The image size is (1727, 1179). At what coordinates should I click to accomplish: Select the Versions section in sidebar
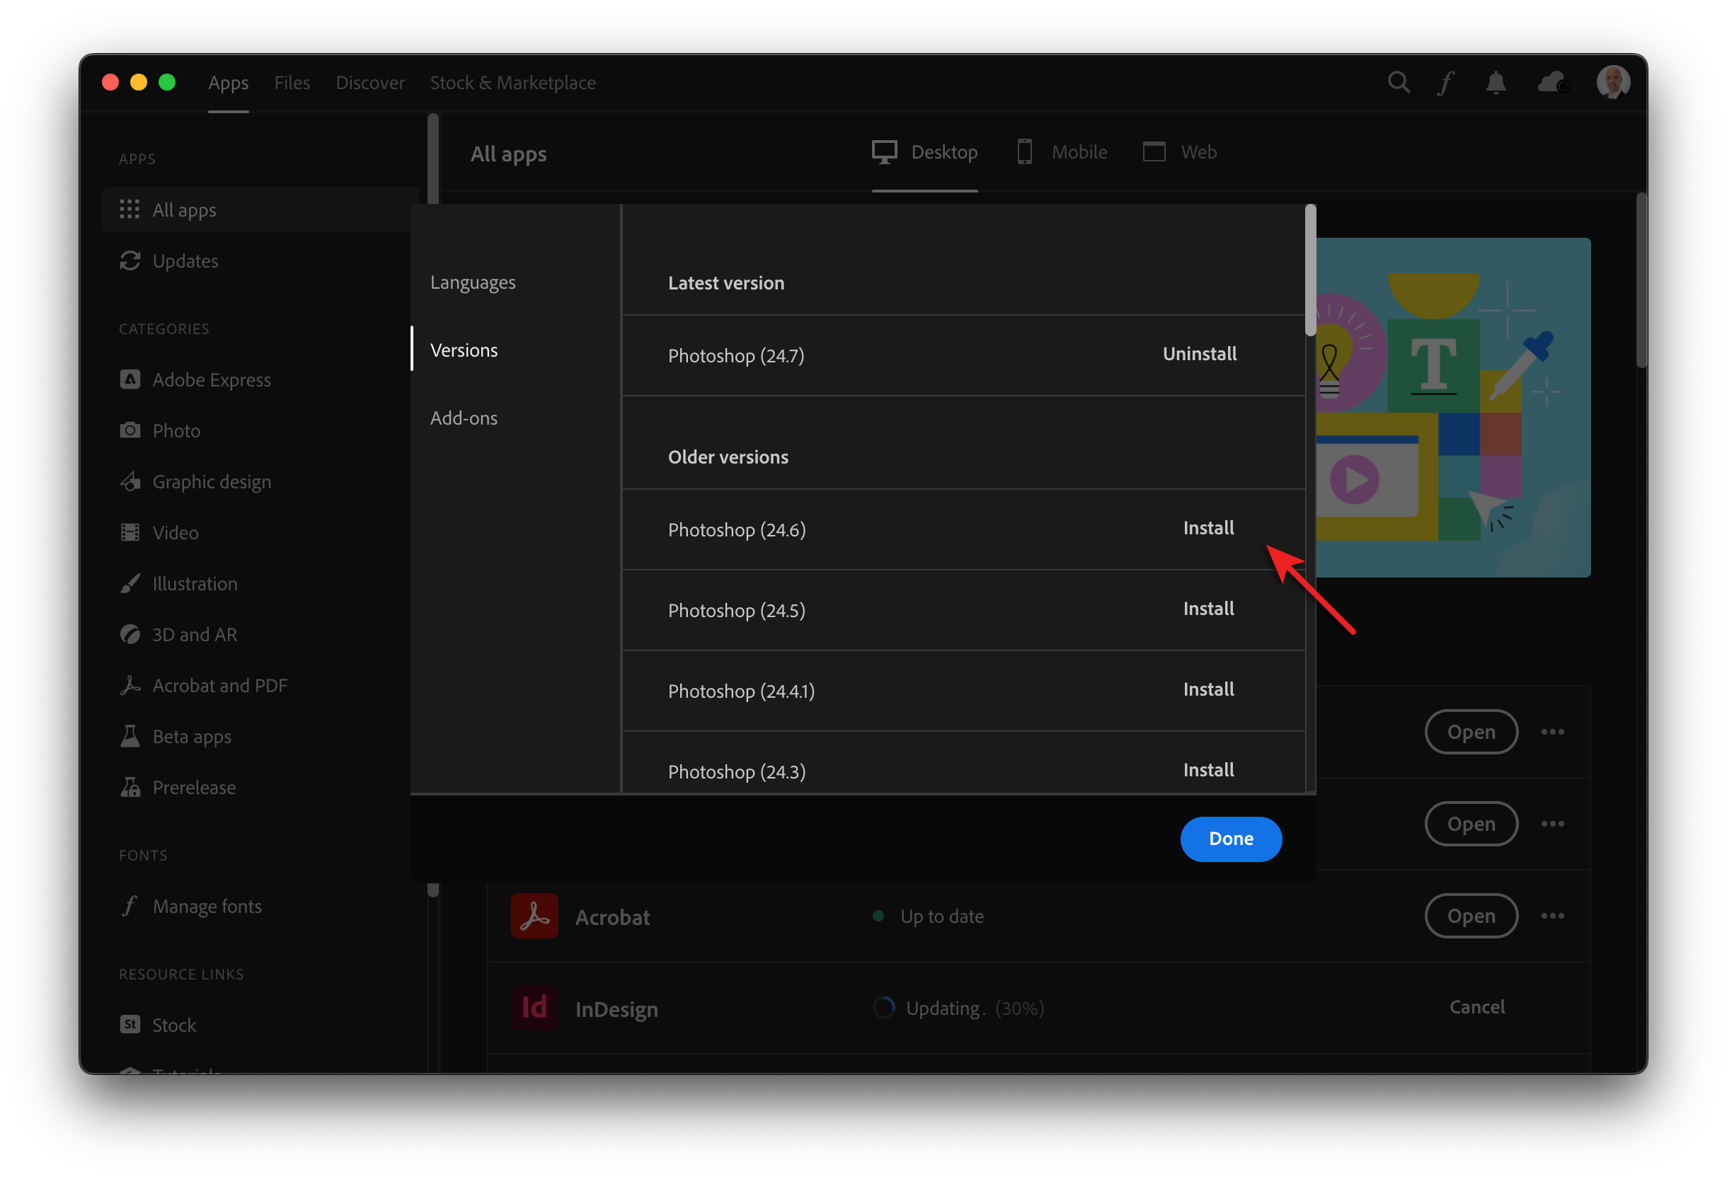tap(466, 349)
